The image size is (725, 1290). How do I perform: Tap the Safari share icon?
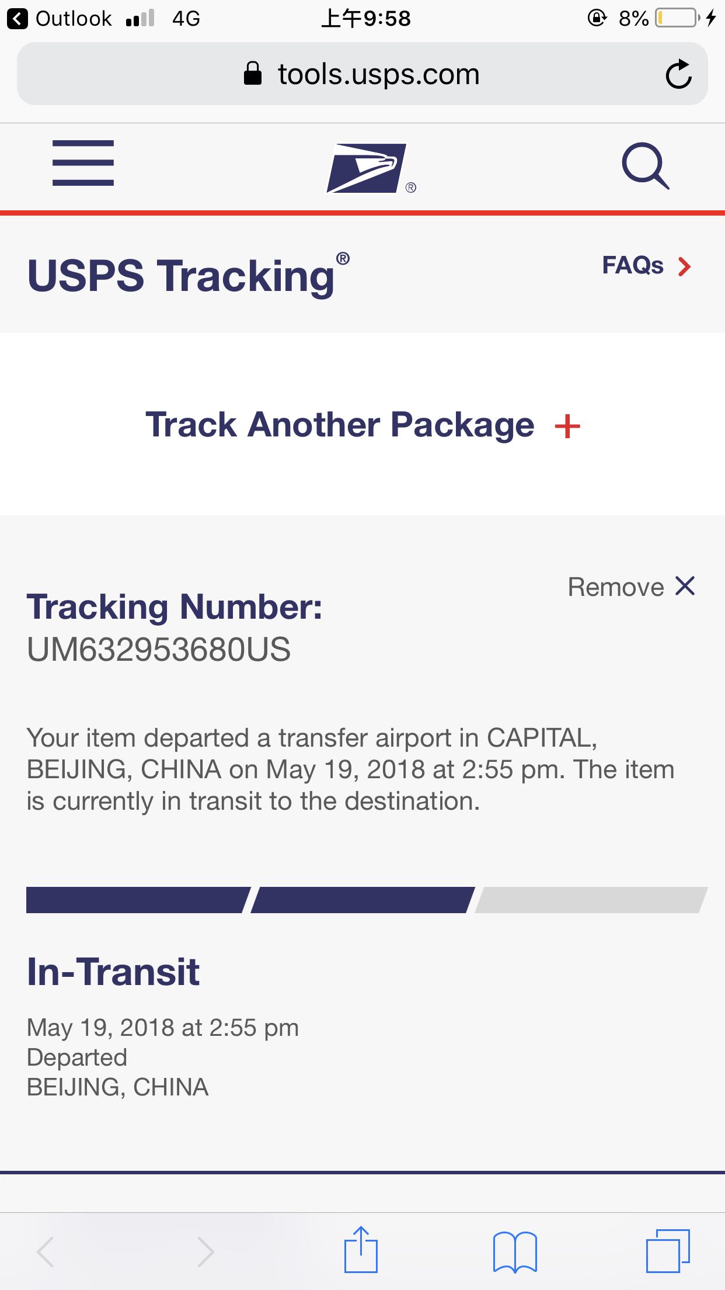pyautogui.click(x=361, y=1250)
